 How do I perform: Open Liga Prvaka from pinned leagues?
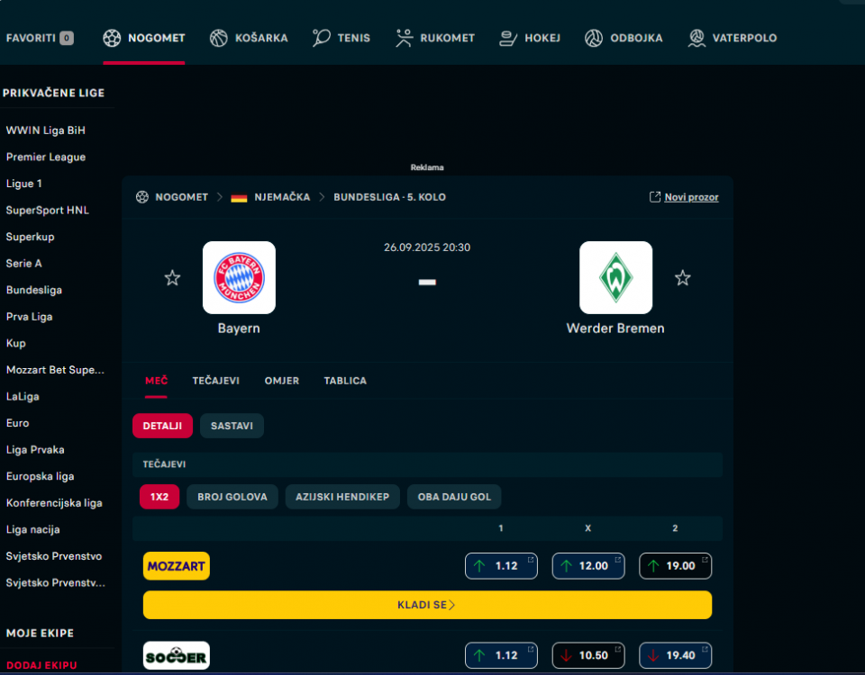[35, 450]
